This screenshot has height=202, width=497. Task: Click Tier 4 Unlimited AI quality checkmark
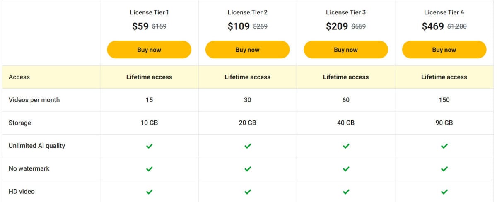pos(444,146)
